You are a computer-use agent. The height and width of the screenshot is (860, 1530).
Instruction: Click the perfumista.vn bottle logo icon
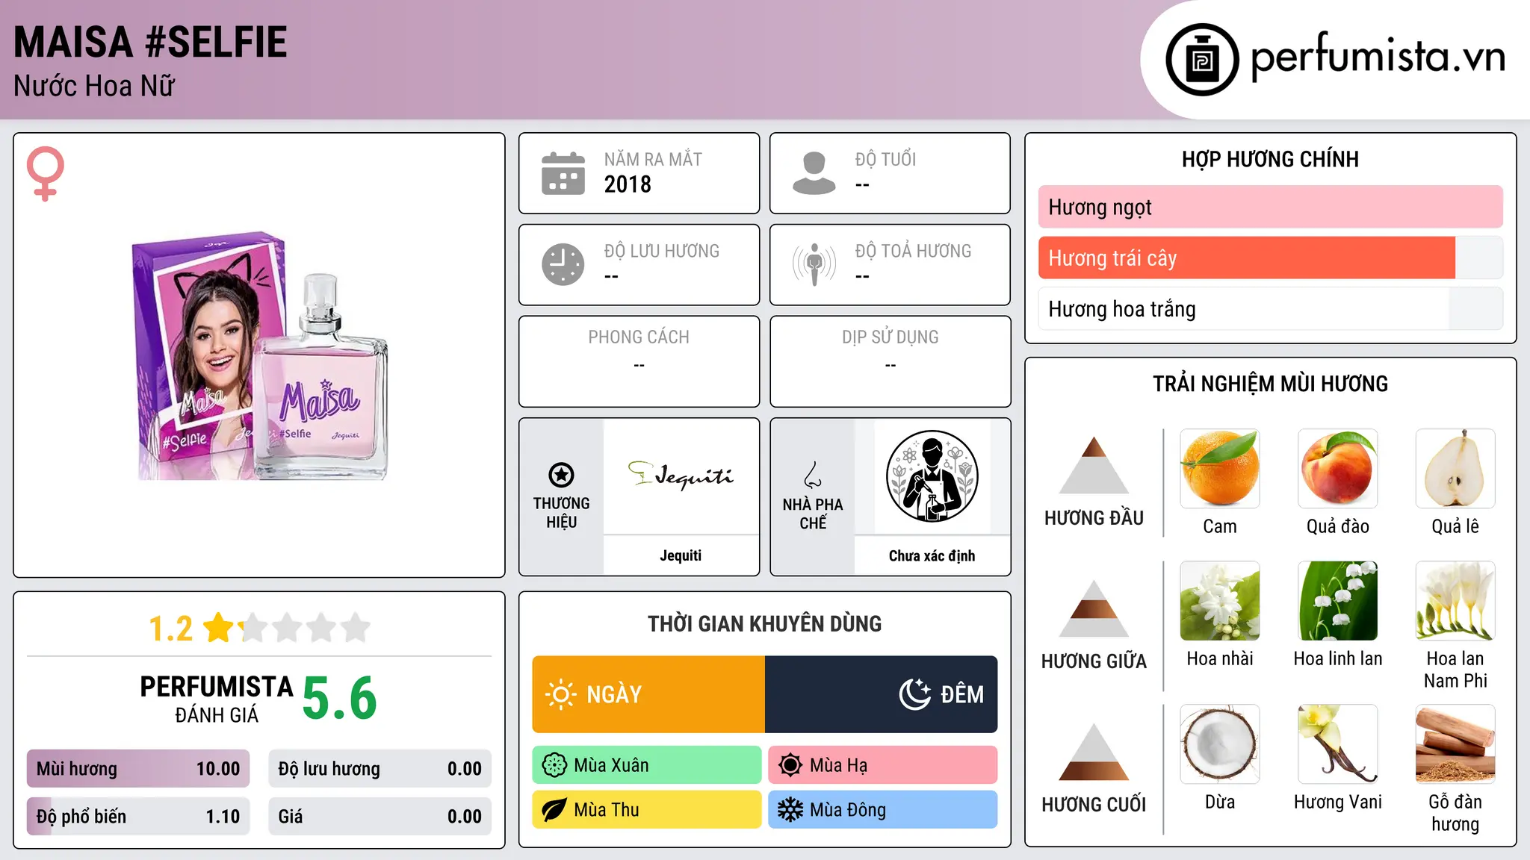pos(1202,60)
